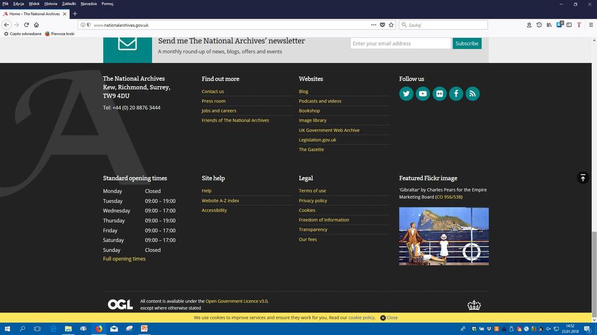Open the RSS feed icon
597x335 pixels.
pyautogui.click(x=472, y=94)
